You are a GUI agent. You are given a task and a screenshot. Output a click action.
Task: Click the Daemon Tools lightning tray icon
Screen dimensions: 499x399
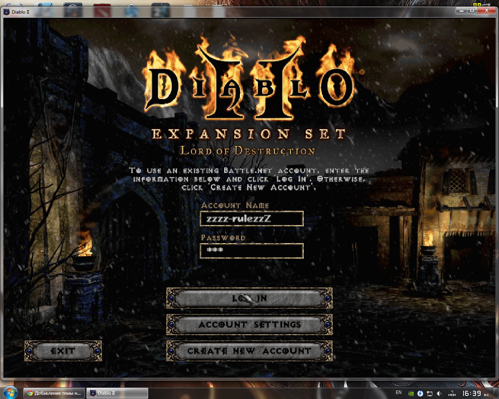(420, 394)
